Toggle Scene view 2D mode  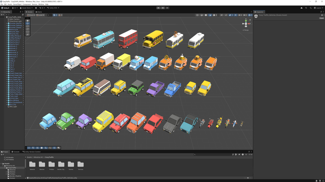pos(221,15)
